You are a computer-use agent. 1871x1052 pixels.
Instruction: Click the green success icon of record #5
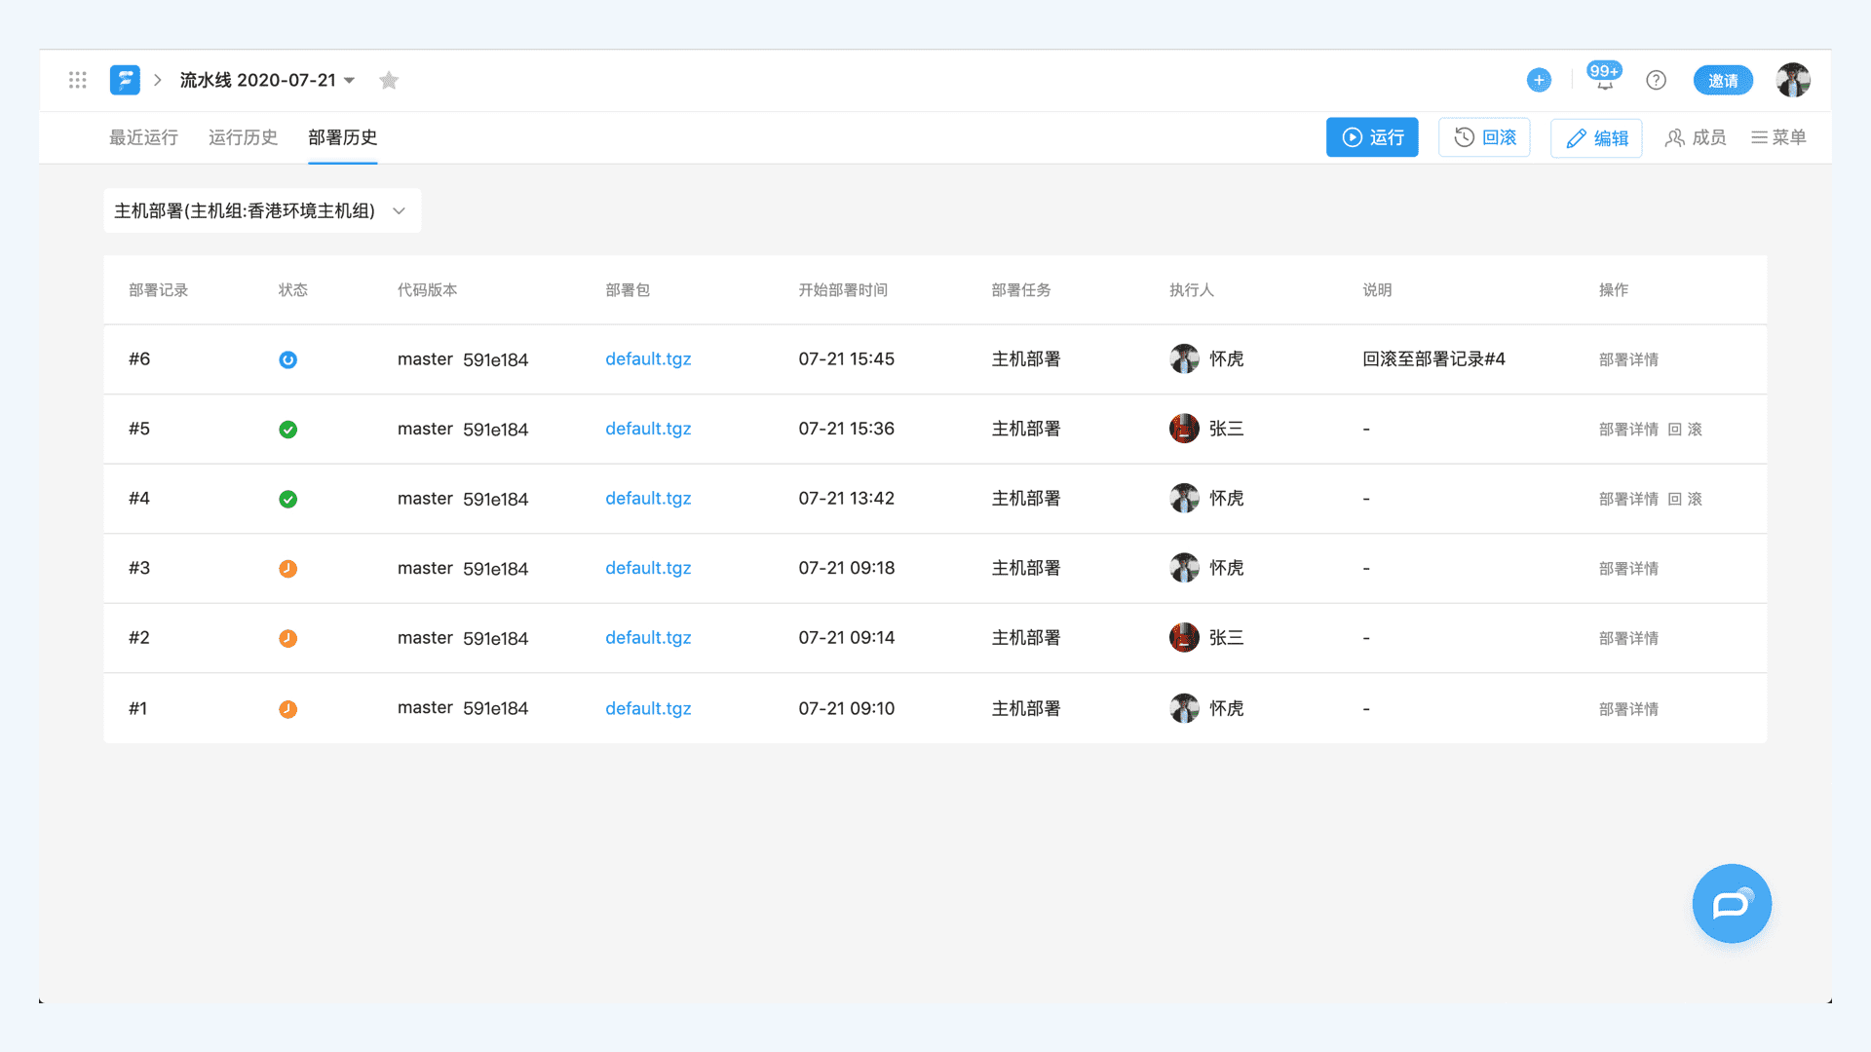tap(287, 430)
